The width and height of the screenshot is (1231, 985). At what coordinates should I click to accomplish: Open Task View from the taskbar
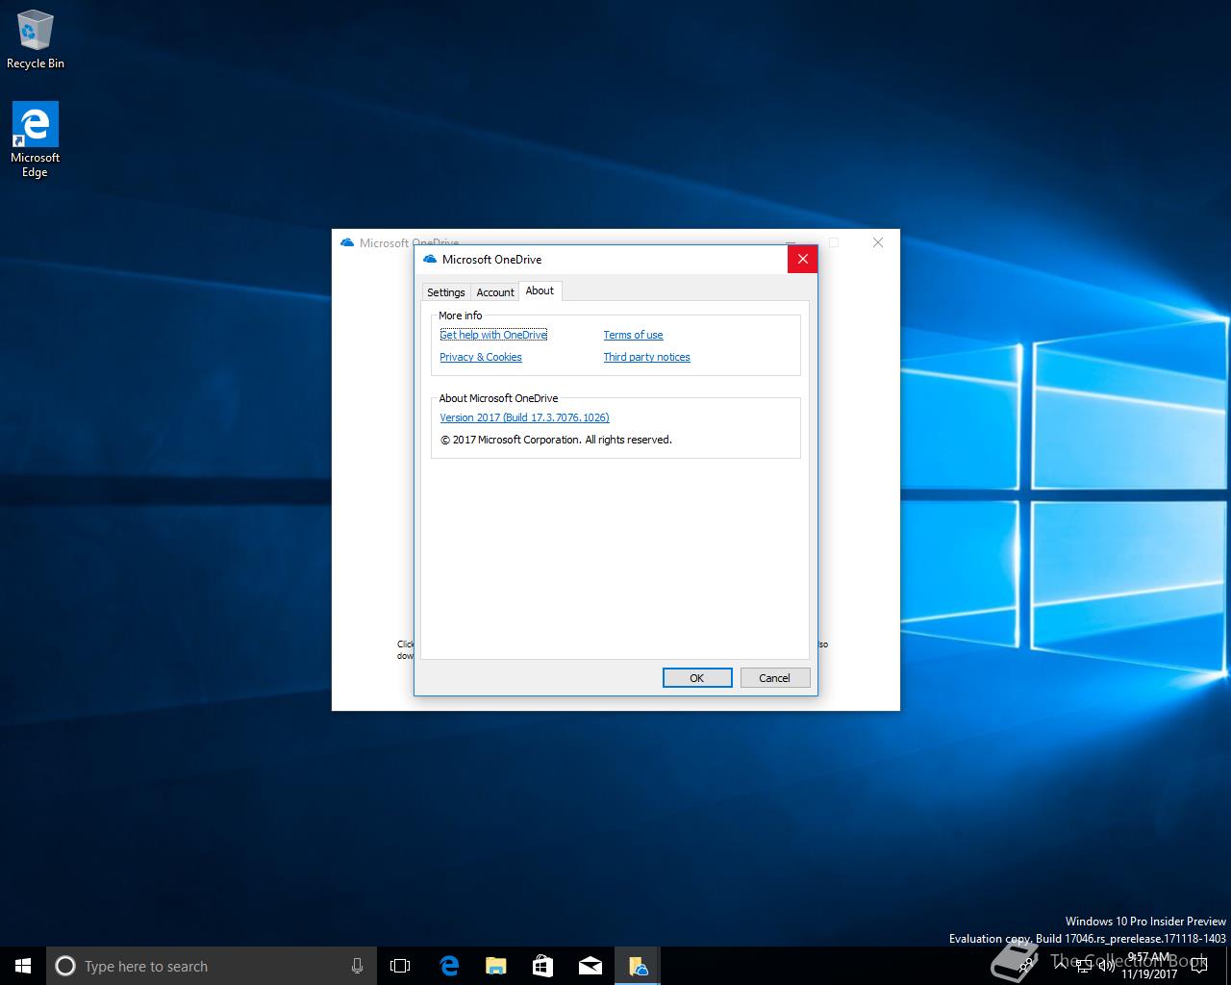pos(400,966)
